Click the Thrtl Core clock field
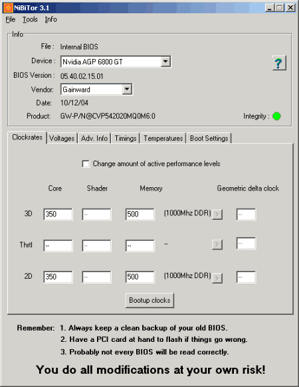 tap(58, 246)
